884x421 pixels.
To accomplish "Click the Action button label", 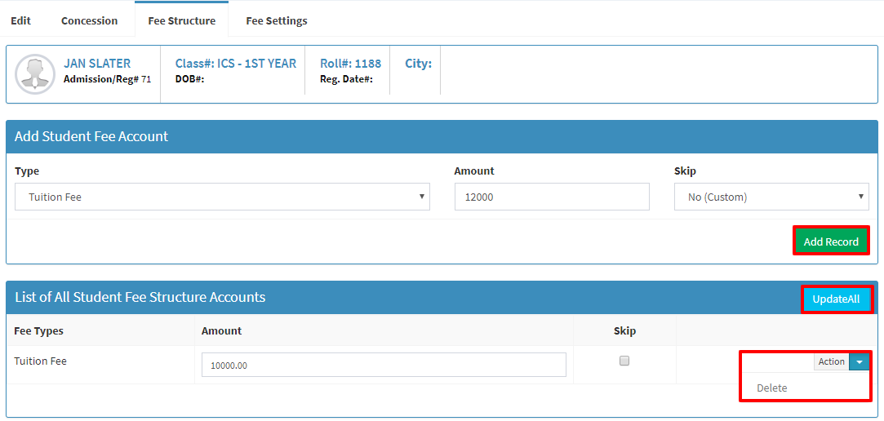I will pos(832,361).
